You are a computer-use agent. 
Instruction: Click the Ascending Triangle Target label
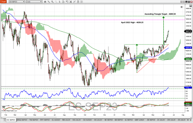[x=160, y=14]
